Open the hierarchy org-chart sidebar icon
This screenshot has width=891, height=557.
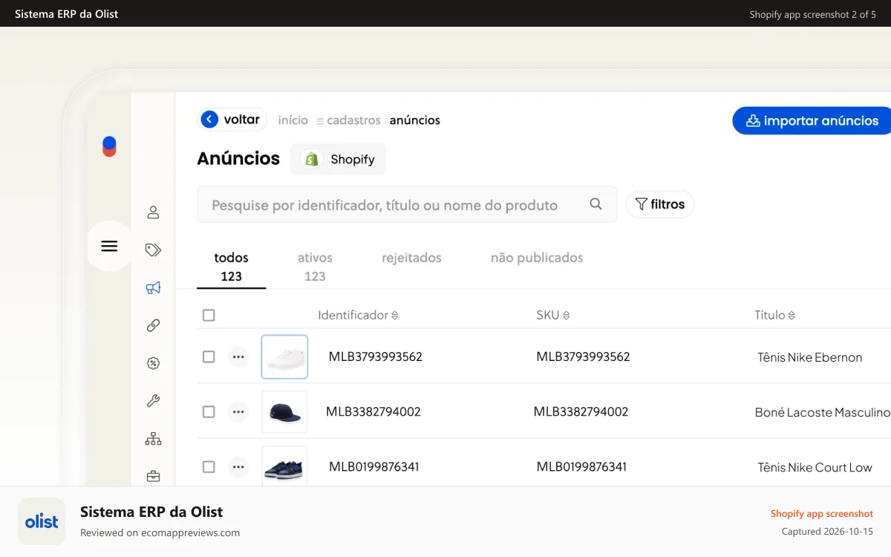(153, 439)
